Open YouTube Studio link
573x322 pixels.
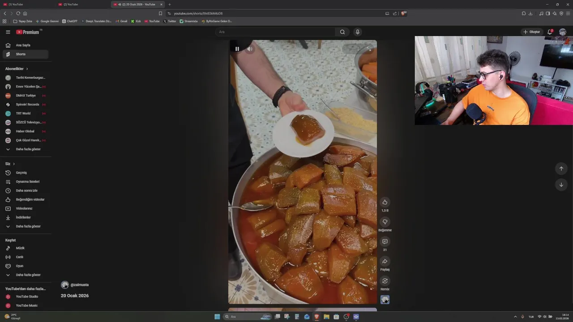(x=26, y=297)
